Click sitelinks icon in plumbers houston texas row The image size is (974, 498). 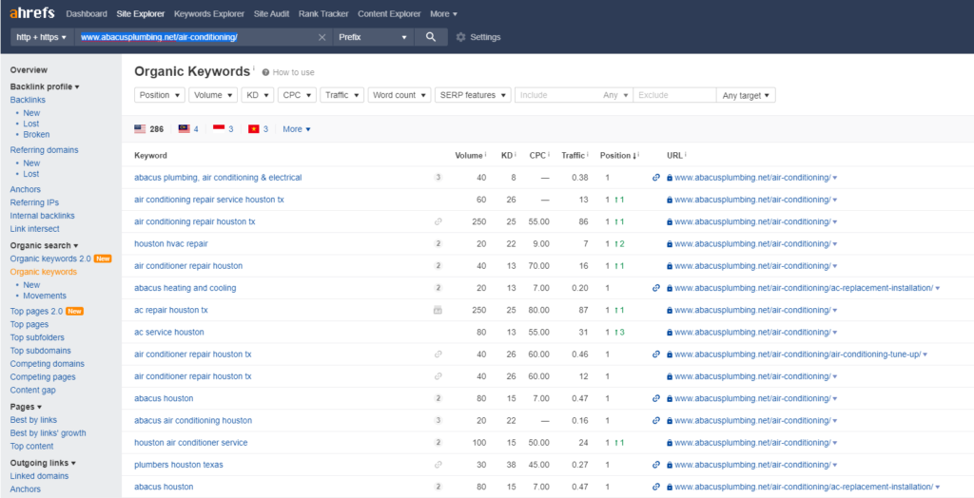pyautogui.click(x=656, y=465)
